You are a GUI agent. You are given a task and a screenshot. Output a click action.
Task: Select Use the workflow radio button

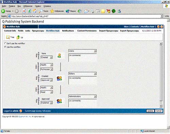[5, 47]
